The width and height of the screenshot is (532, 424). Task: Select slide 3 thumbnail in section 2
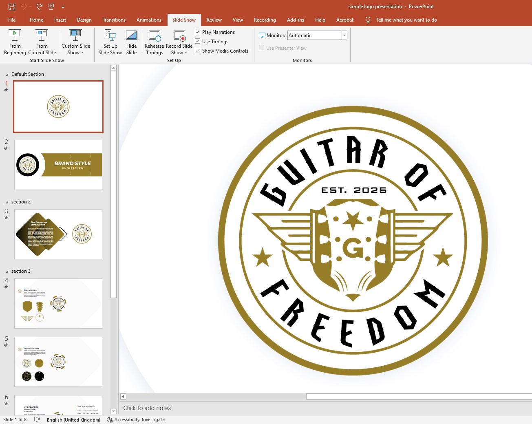[58, 234]
